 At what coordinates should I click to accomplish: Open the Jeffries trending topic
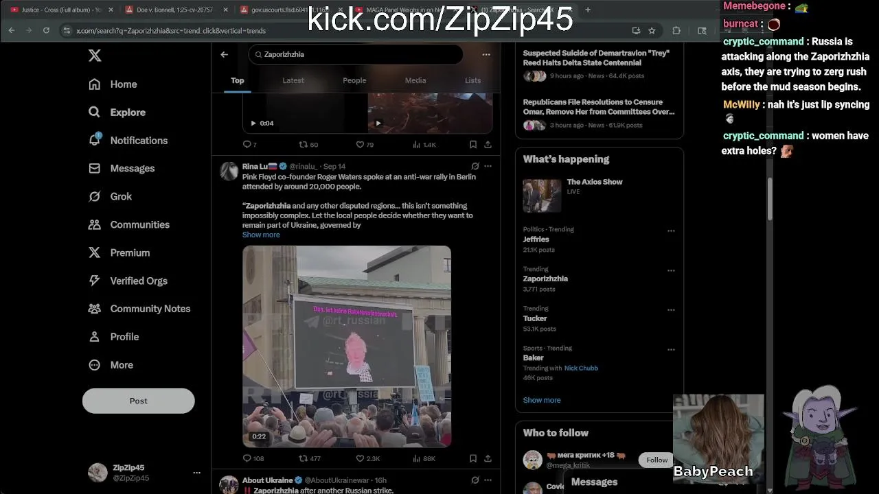[x=536, y=239]
